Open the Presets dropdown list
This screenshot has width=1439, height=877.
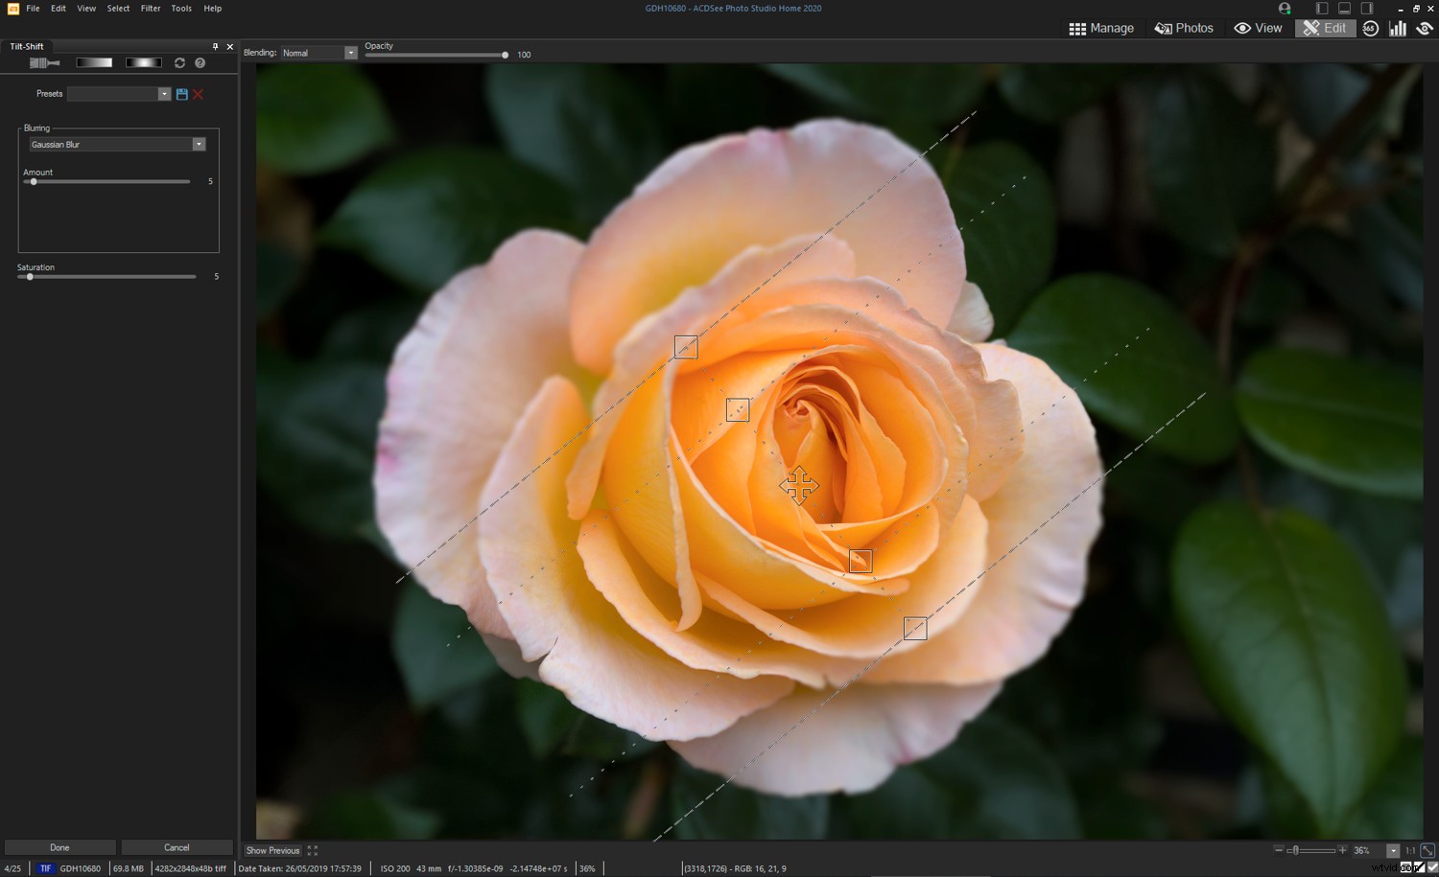tap(163, 94)
